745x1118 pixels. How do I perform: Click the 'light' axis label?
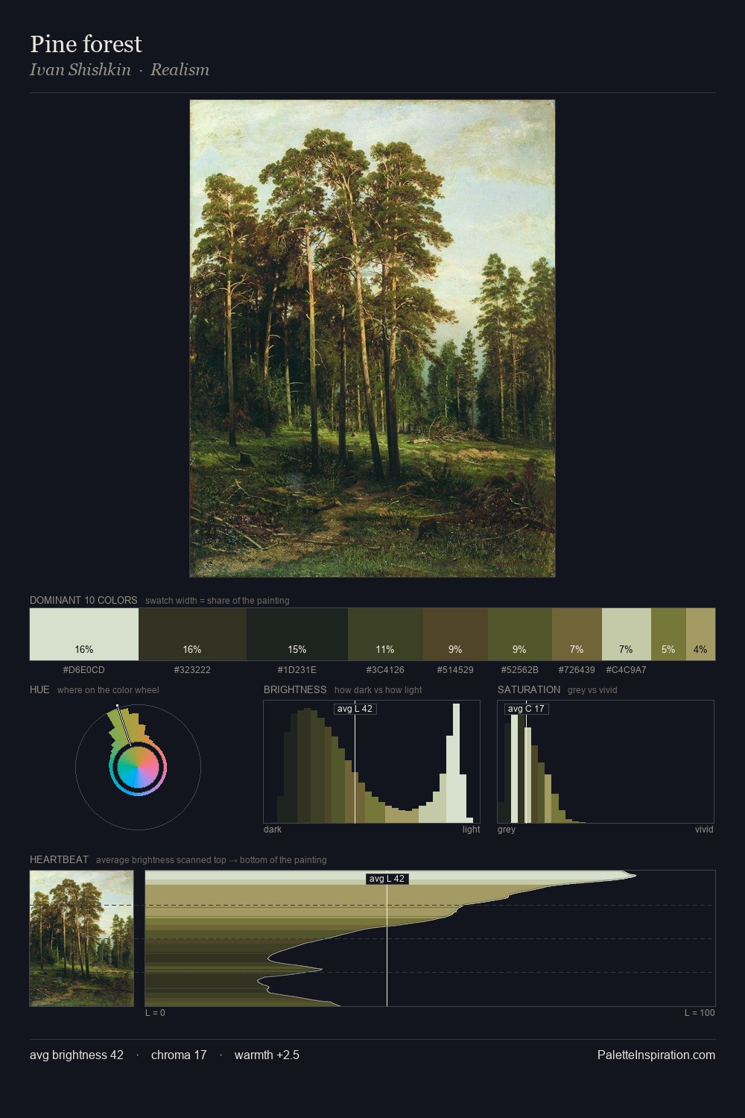coord(471,830)
